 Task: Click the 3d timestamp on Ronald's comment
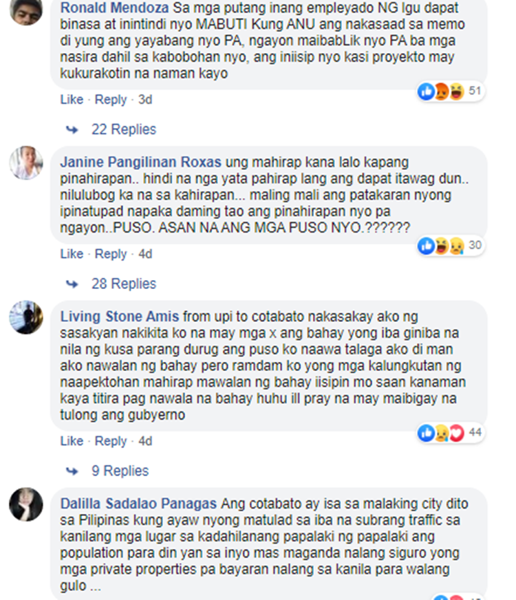pyautogui.click(x=145, y=100)
